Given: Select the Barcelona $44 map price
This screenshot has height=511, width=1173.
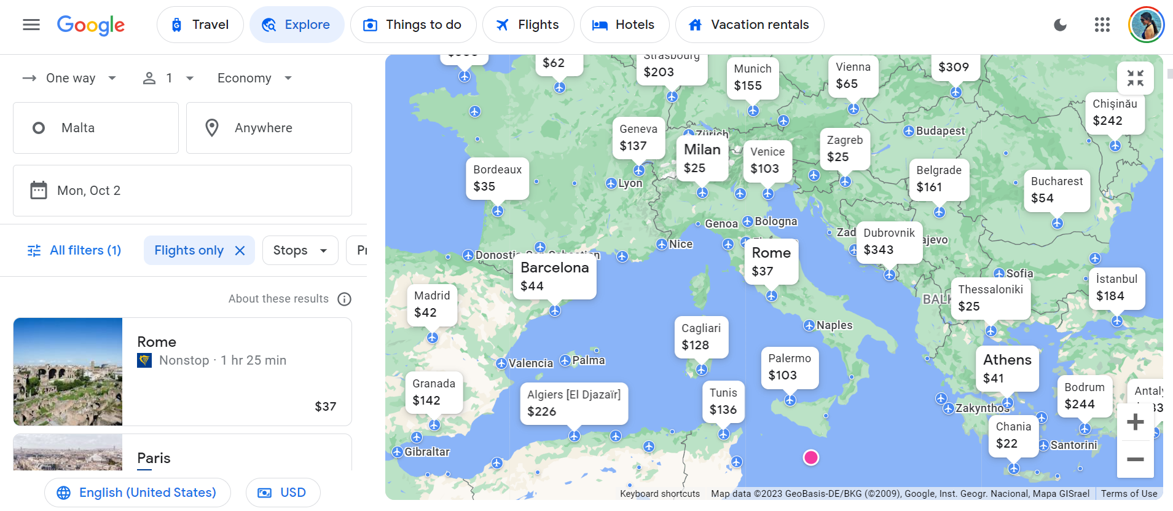Looking at the screenshot, I should pos(555,277).
